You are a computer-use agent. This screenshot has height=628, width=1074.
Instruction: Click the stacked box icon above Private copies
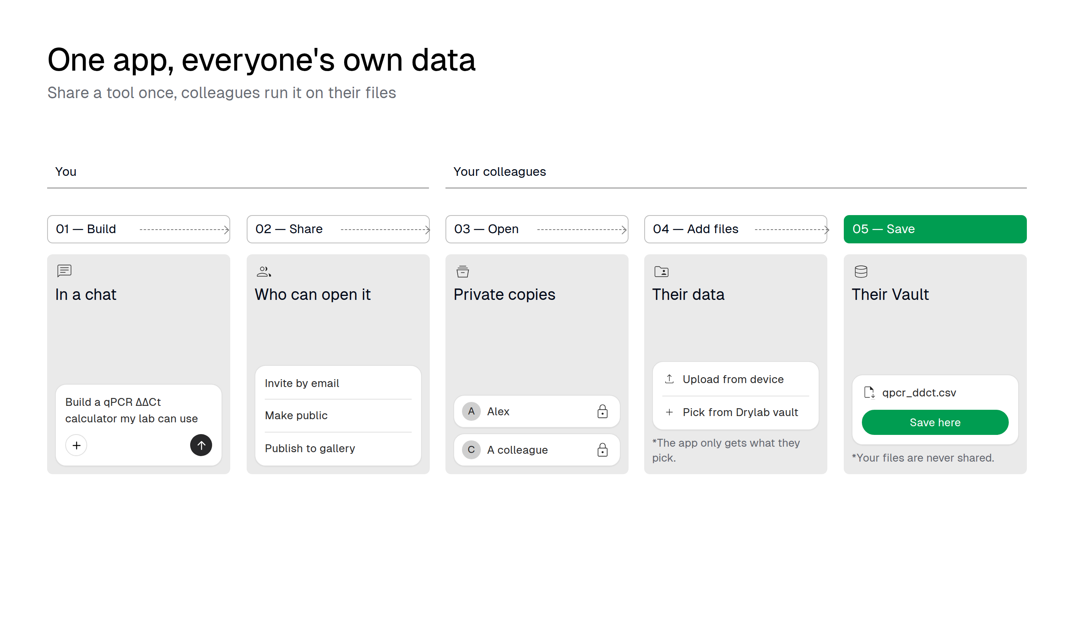coord(462,271)
